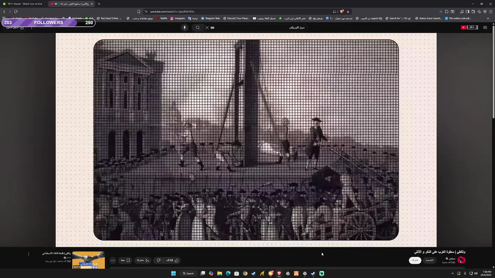This screenshot has width=495, height=278.
Task: Open the media control music note icon
Action: point(462,12)
